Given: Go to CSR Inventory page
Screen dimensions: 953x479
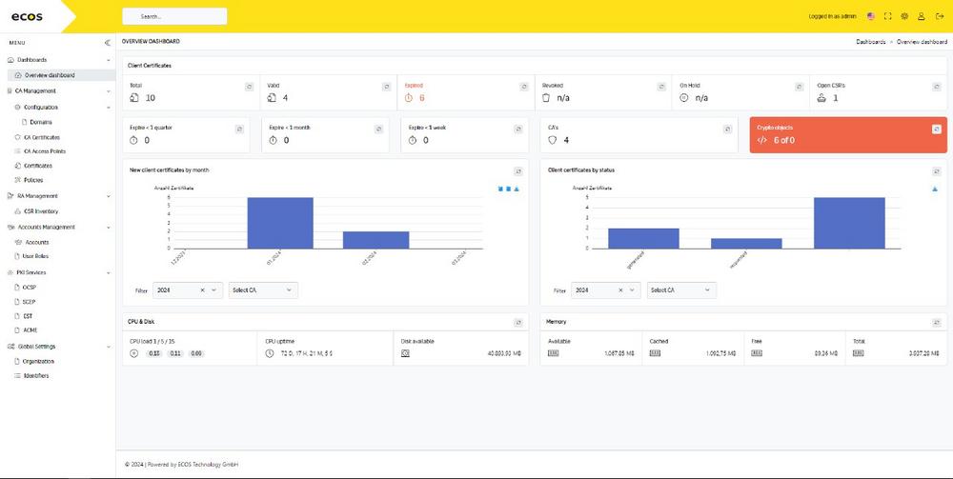Looking at the screenshot, I should (x=41, y=211).
